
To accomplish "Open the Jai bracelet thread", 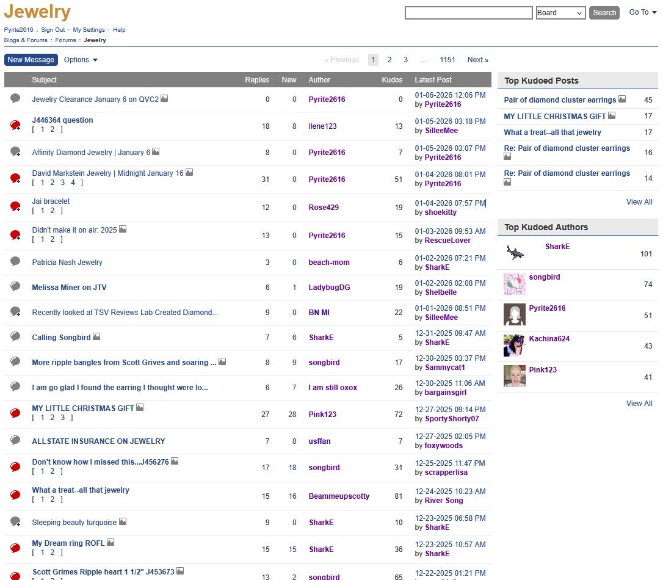I will (51, 201).
